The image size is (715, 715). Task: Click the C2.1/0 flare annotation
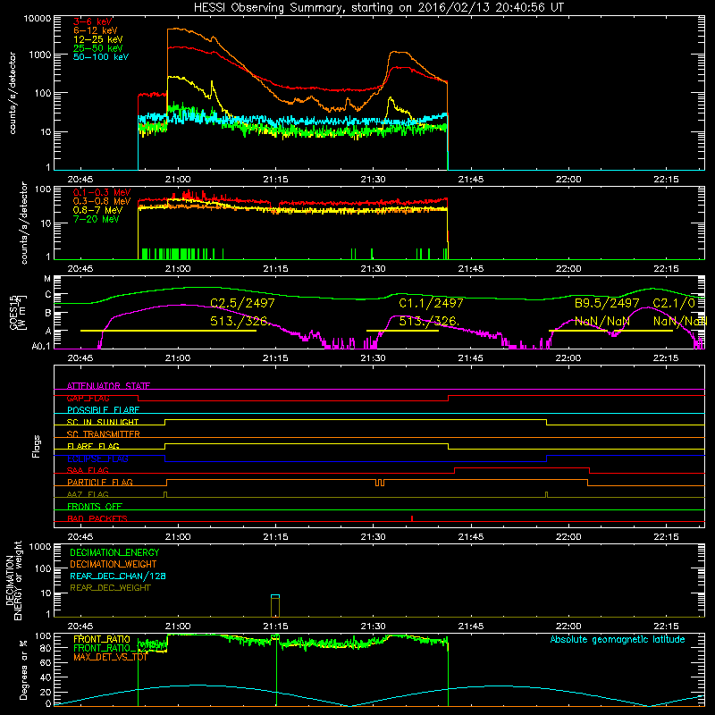pos(674,303)
